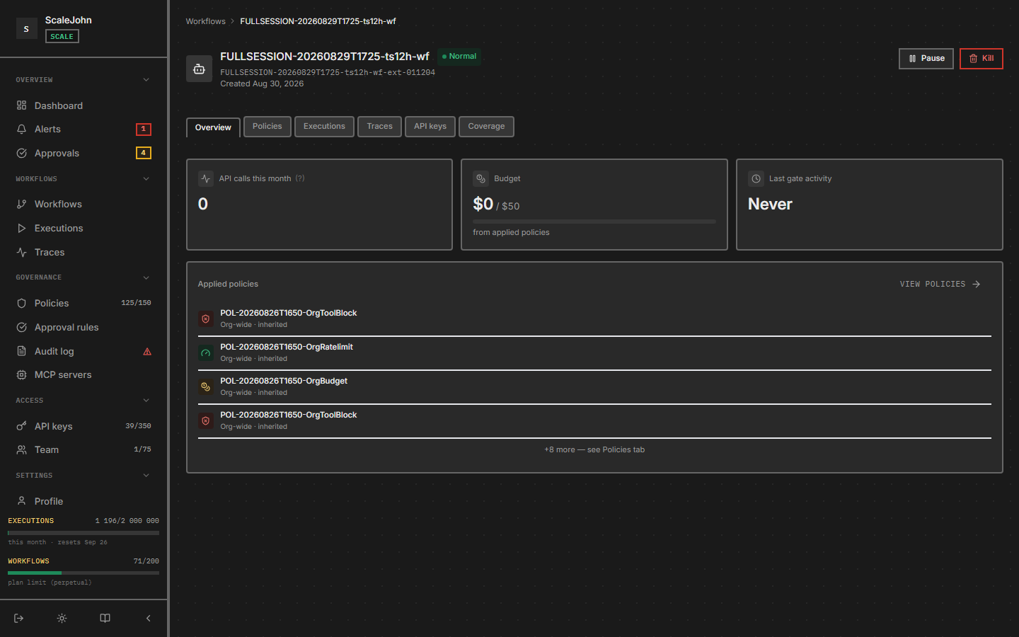
Task: Click the API keys 39/350 quota count
Action: 138,426
